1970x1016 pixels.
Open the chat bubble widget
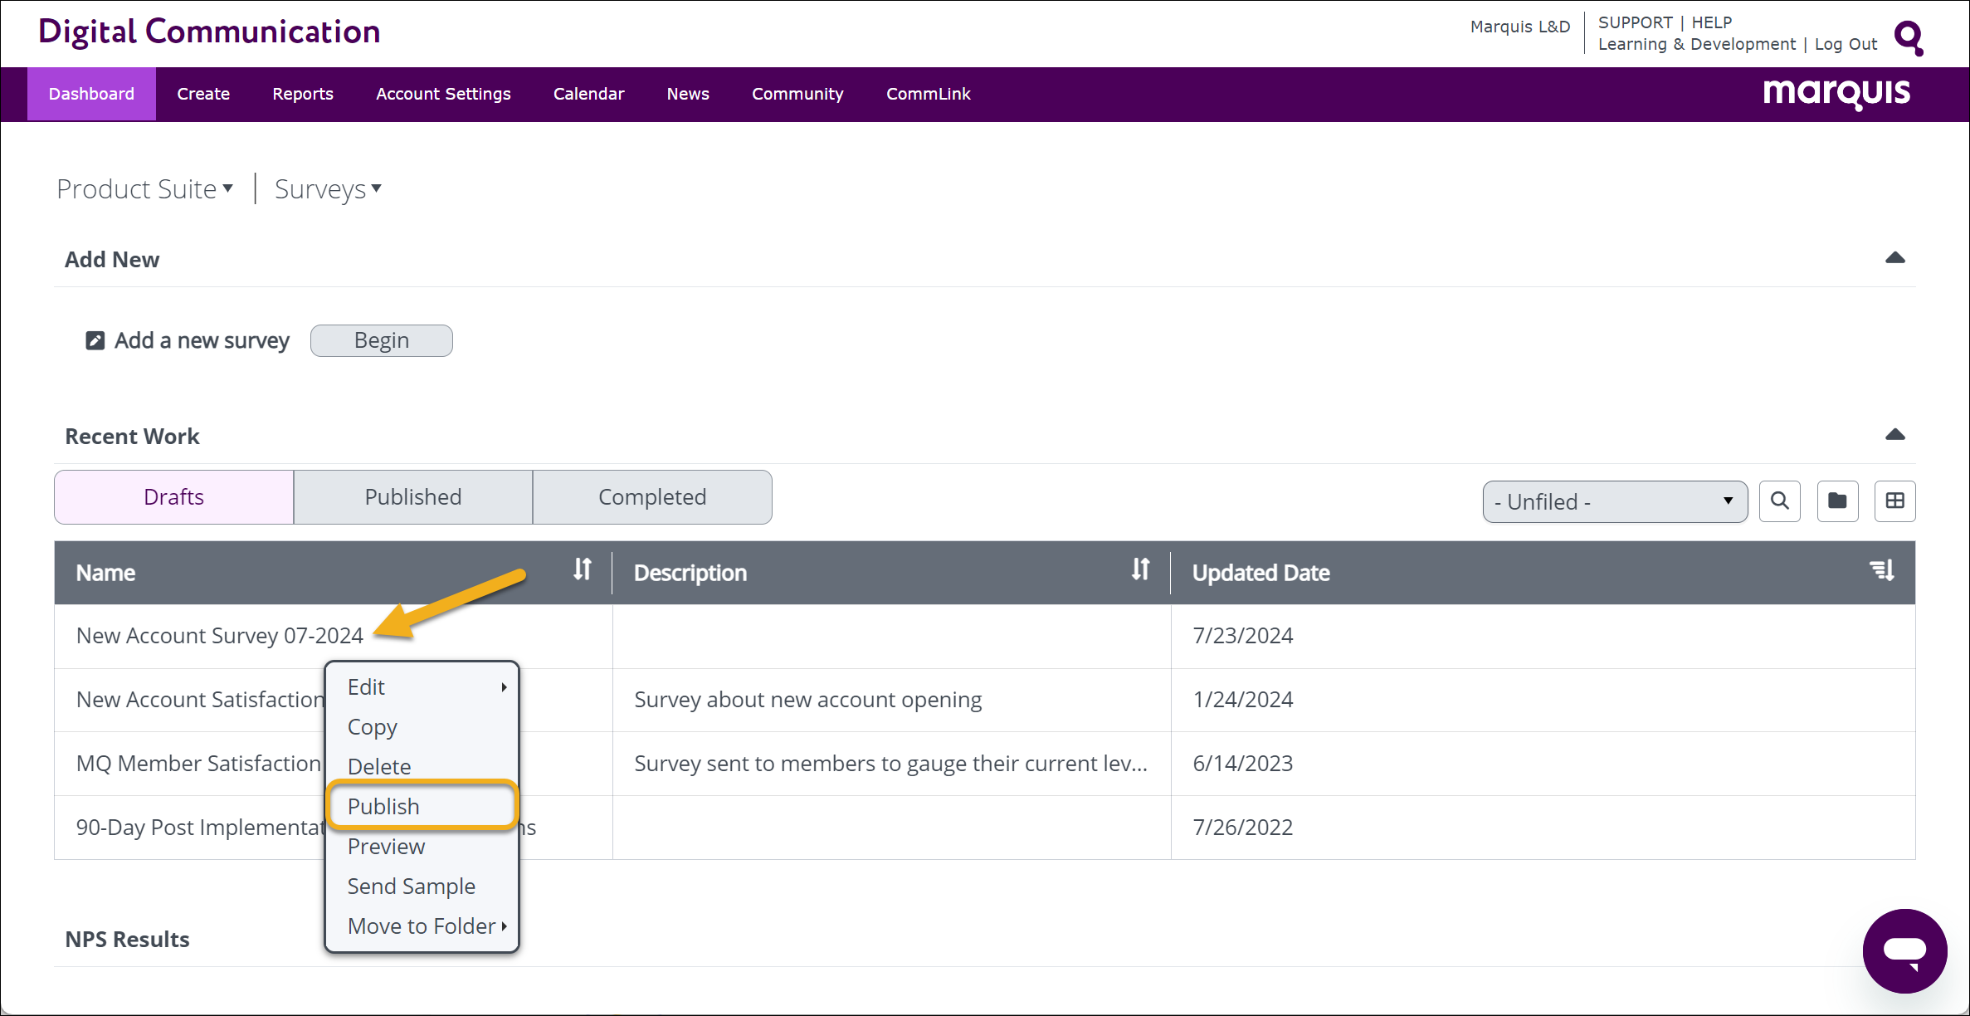1904,950
